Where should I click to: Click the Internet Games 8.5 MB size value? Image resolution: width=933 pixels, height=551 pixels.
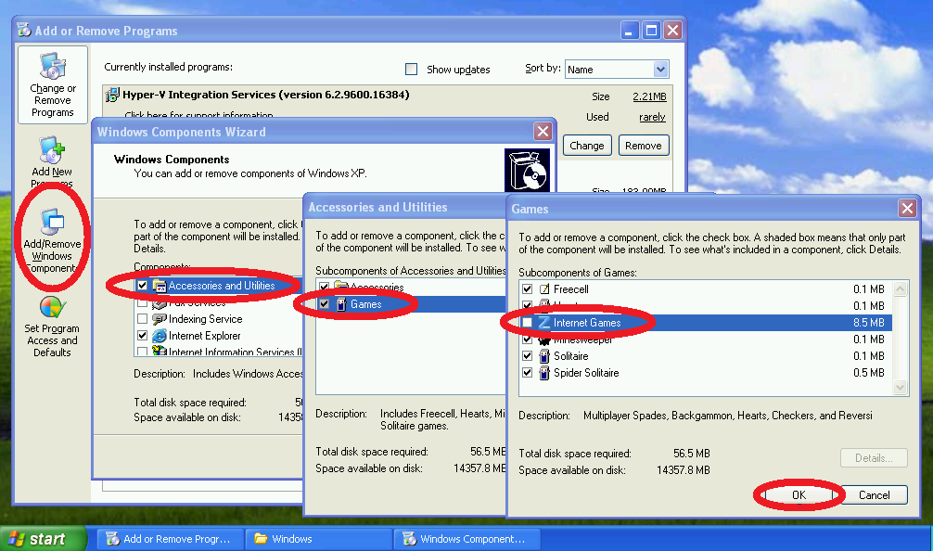869,323
